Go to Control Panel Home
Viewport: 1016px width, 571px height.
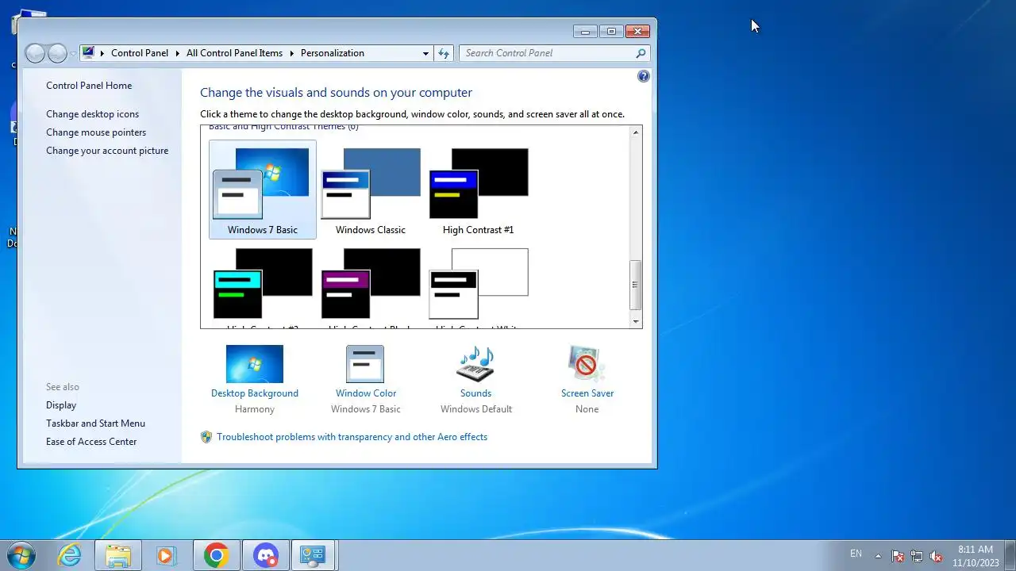[89, 86]
